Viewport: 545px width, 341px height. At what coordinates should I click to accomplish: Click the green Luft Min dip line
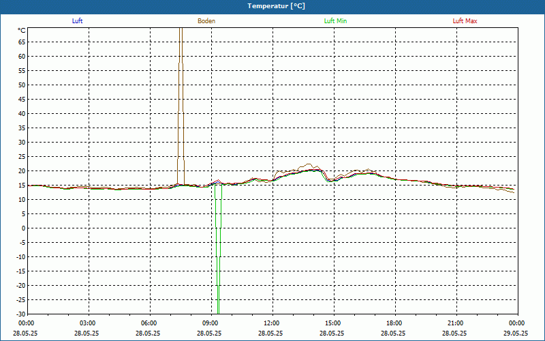point(218,250)
